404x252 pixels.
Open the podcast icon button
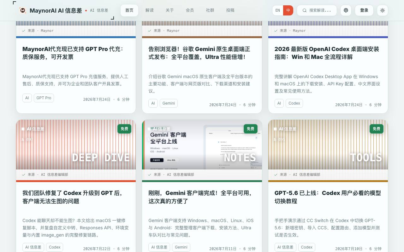point(346,10)
